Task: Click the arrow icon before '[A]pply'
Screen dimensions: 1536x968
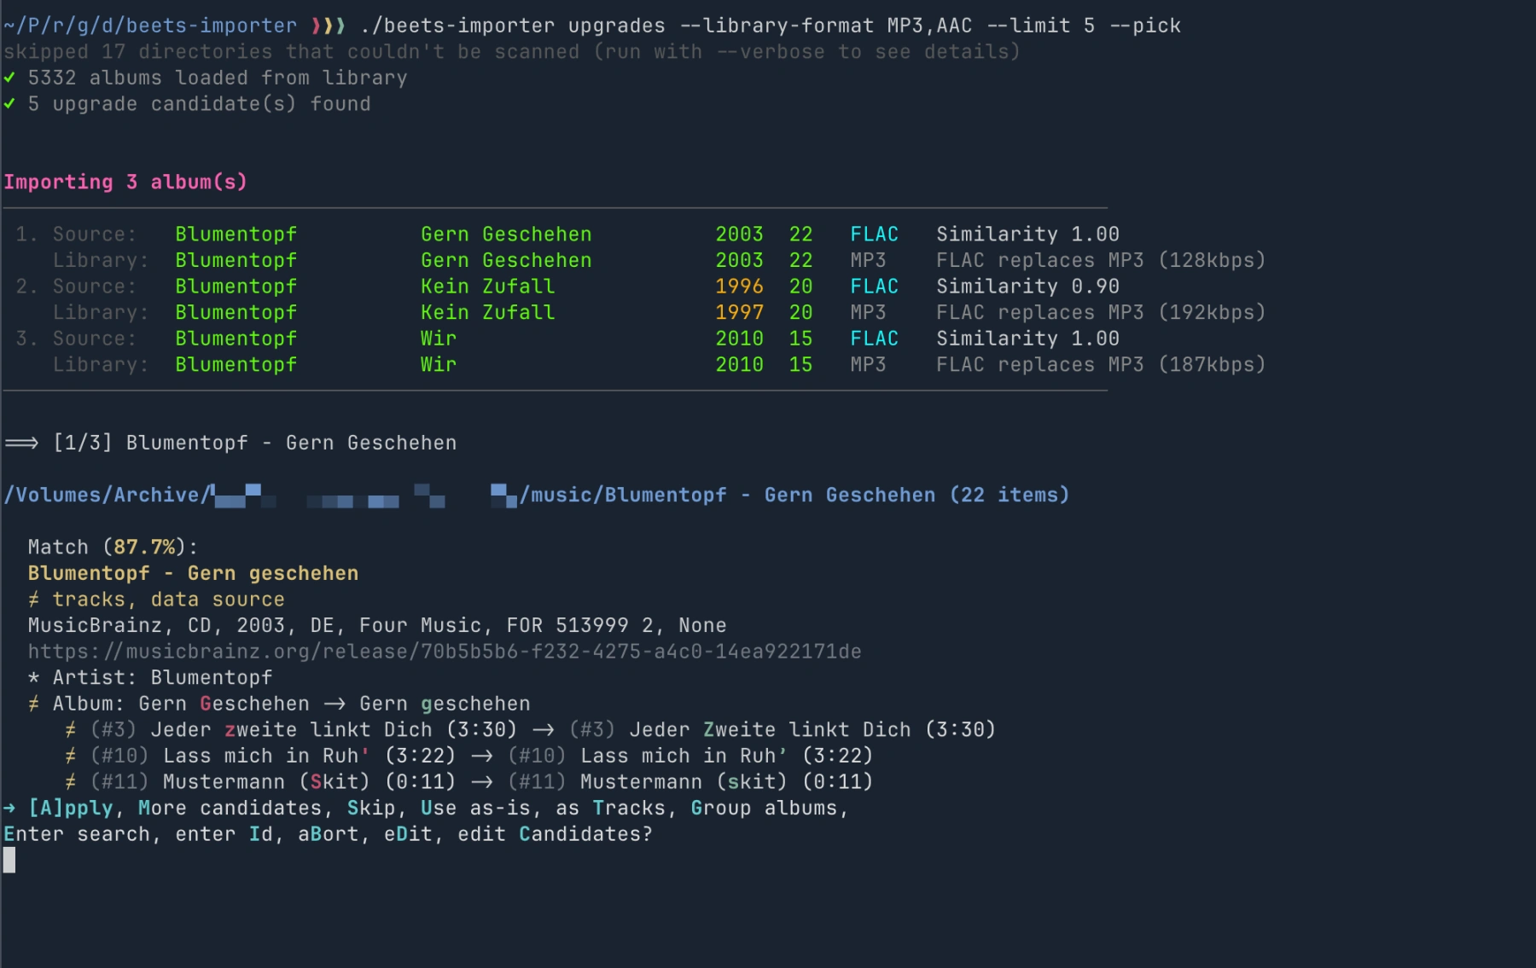Action: coord(9,808)
